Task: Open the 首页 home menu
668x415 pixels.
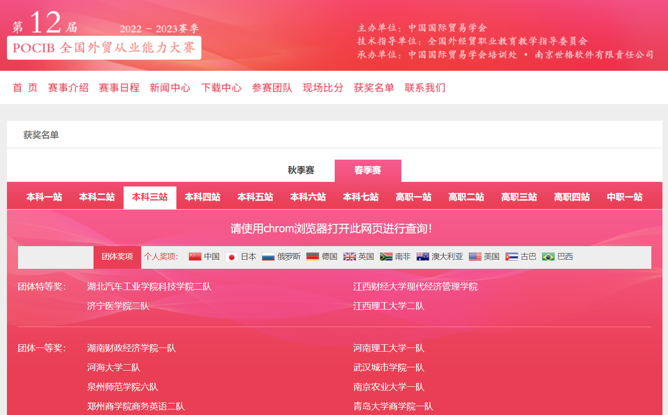Action: point(25,87)
